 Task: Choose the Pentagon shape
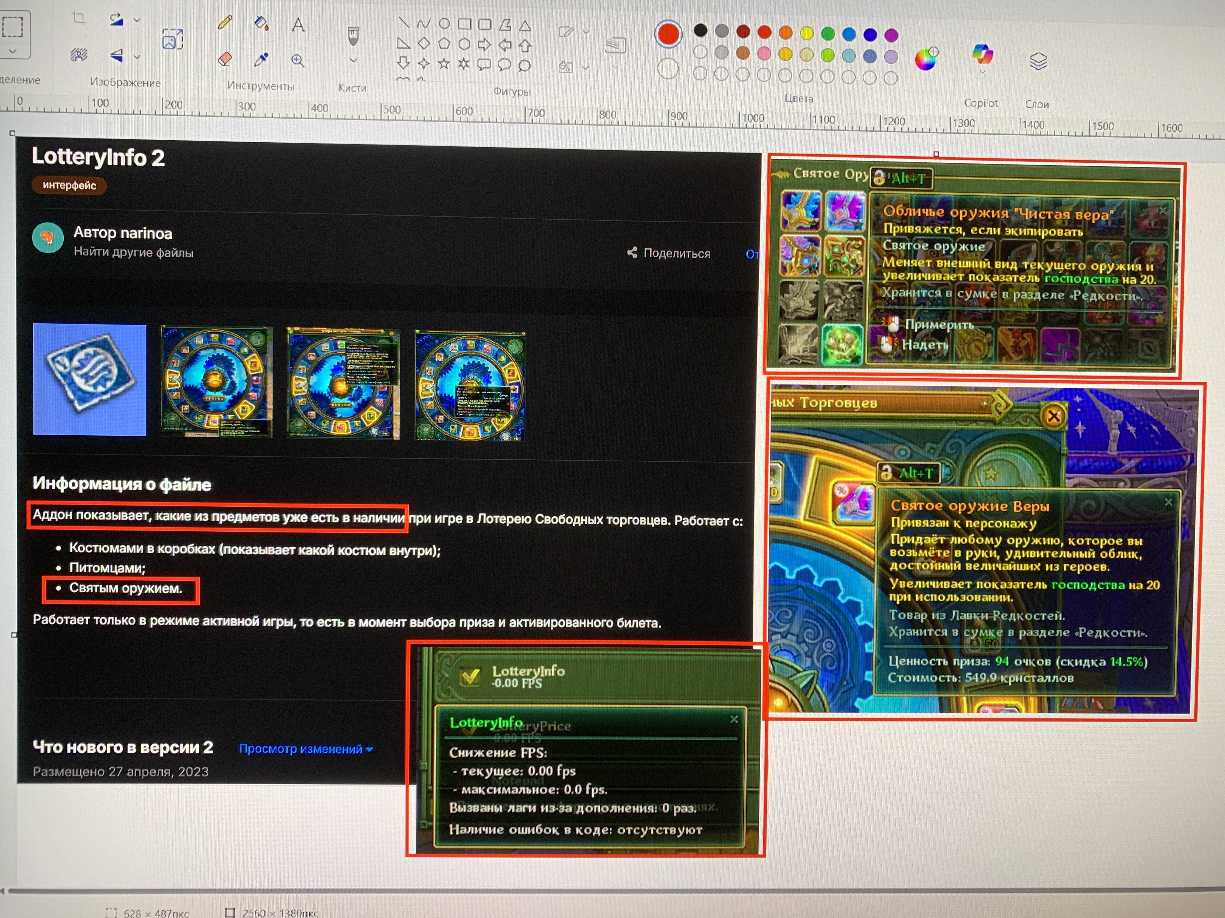point(444,44)
